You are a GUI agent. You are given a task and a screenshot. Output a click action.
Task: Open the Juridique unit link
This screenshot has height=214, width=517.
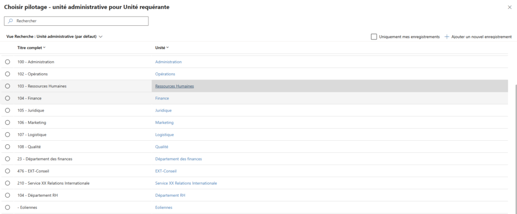point(163,111)
